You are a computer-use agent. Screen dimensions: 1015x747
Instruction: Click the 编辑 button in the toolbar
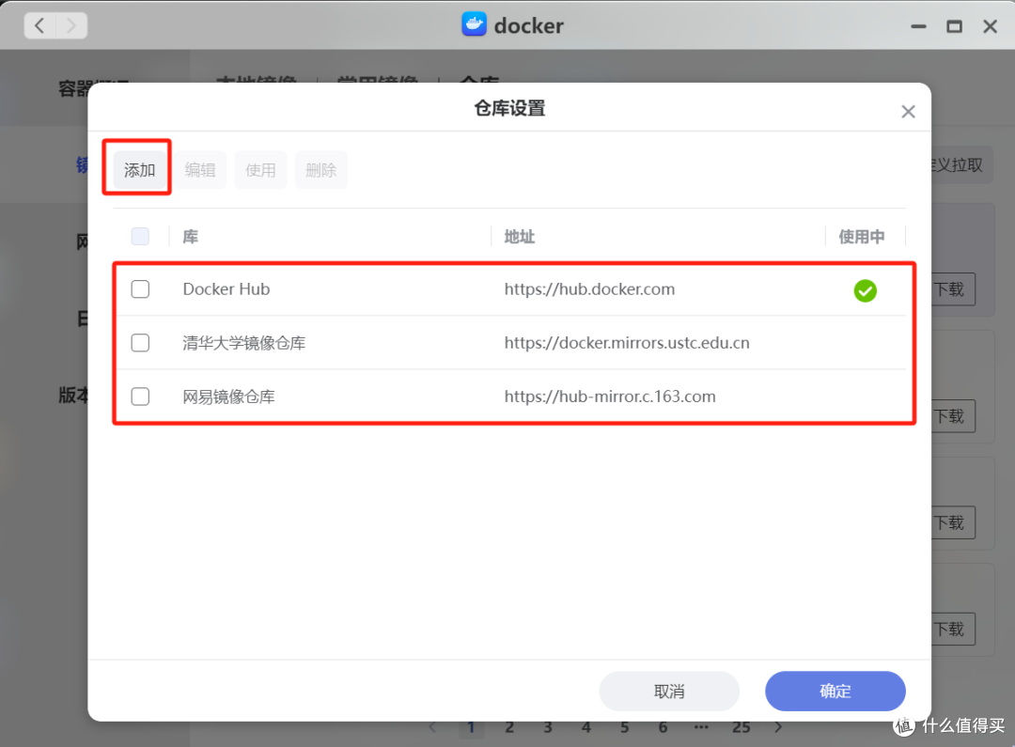(x=200, y=170)
